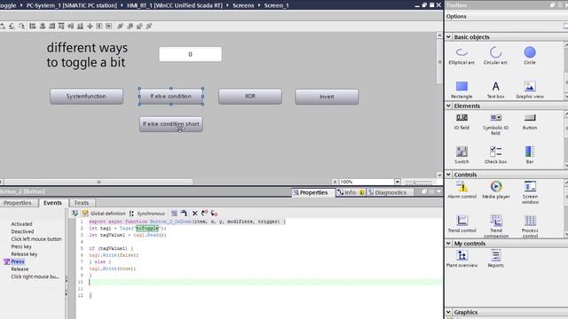Collapse the Graphics section

448,312
